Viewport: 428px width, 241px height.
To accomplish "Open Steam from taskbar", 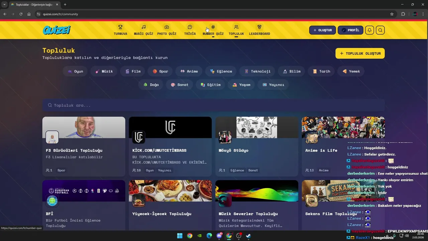I will (248, 236).
